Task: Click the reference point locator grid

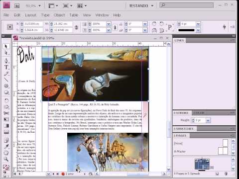Action: [10, 27]
